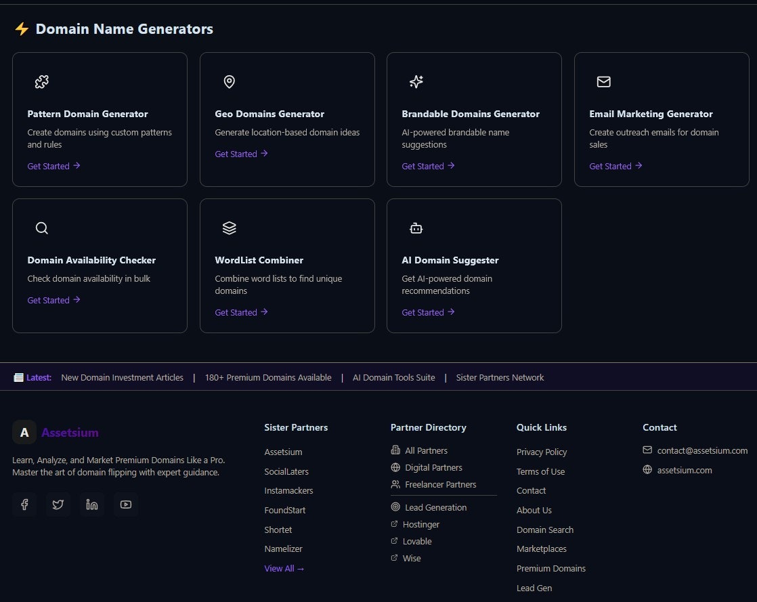The image size is (757, 602).
Task: Click the envelope icon beside contact@assetsium.com
Action: coord(648,450)
